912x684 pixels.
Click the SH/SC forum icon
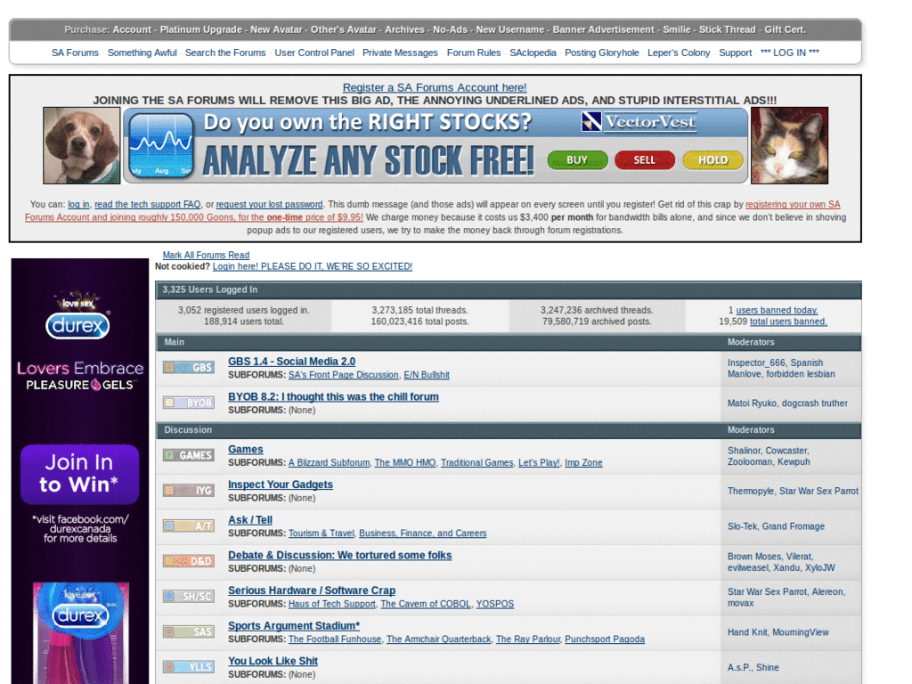pos(189,596)
